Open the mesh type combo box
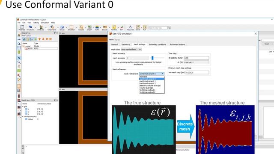Viewport: 274px width, 154px height. [131, 50]
